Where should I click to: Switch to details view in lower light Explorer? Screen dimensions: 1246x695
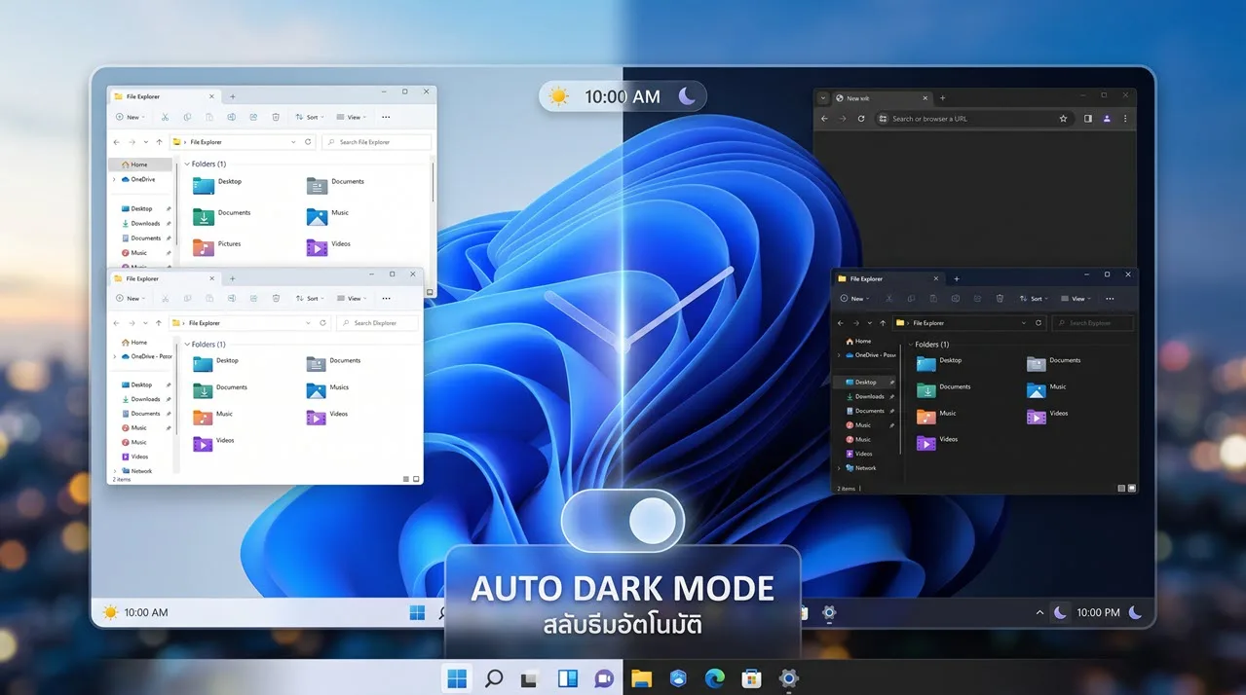[407, 479]
